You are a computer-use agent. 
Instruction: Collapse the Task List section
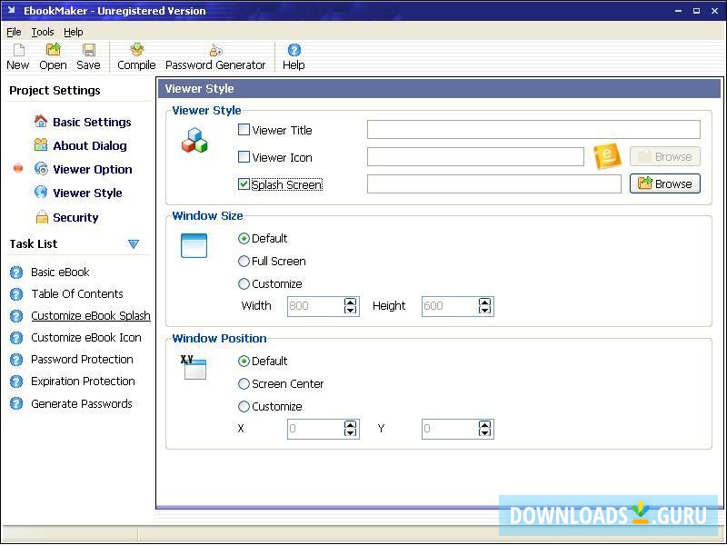click(x=134, y=243)
